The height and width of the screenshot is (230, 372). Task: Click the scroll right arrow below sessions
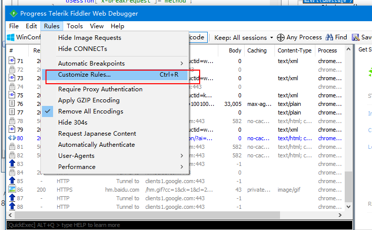340,215
